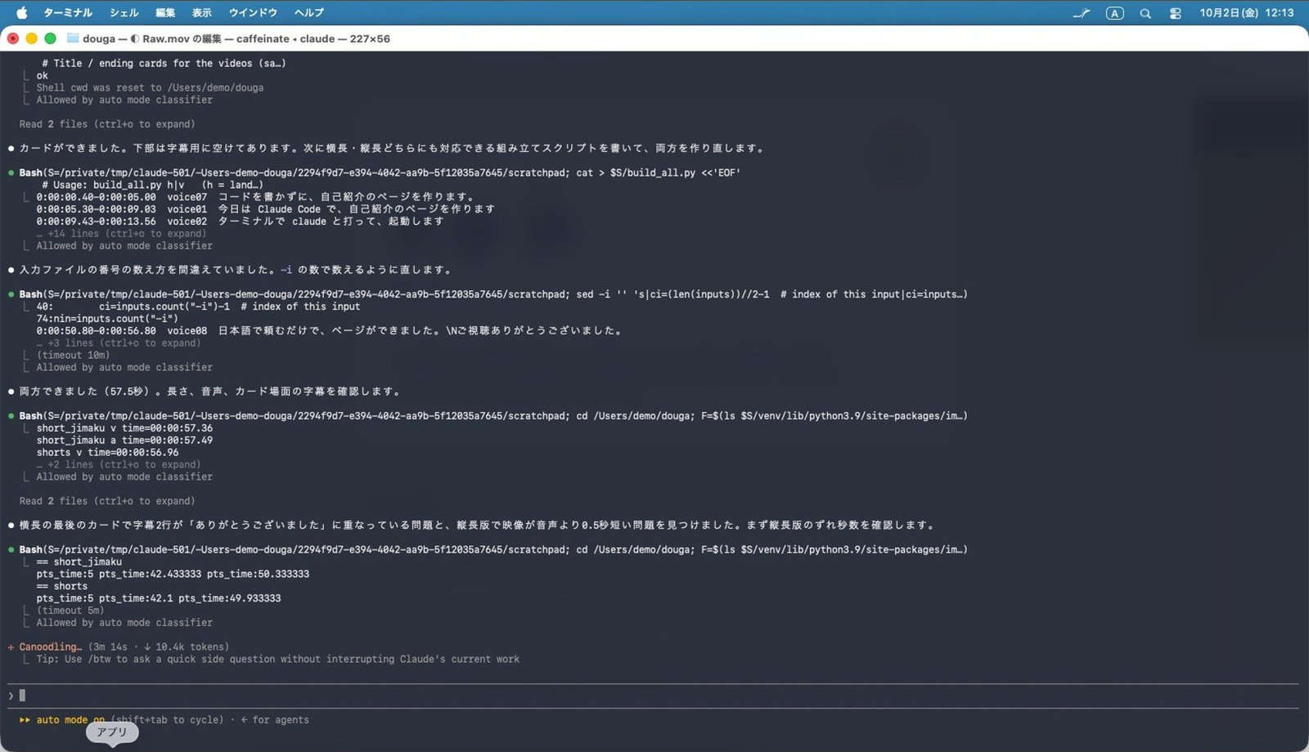This screenshot has height=752, width=1309.
Task: Click the '+3 lines (ctrl+o to expand)' line
Action: 119,343
